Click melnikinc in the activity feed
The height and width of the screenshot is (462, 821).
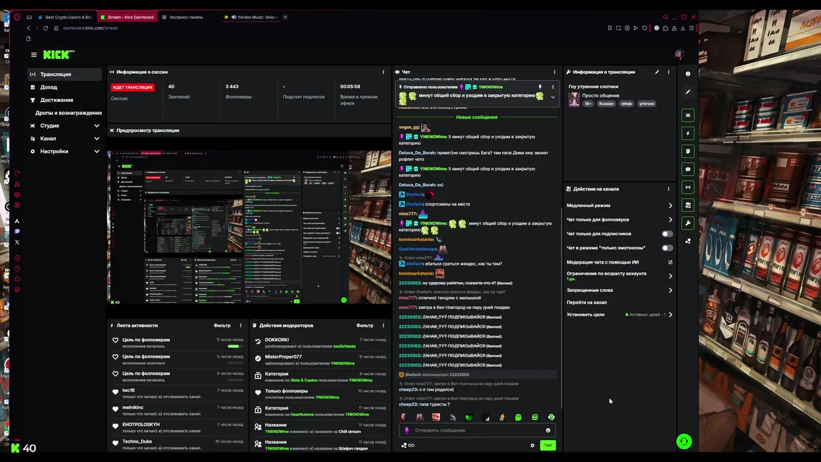click(x=133, y=407)
